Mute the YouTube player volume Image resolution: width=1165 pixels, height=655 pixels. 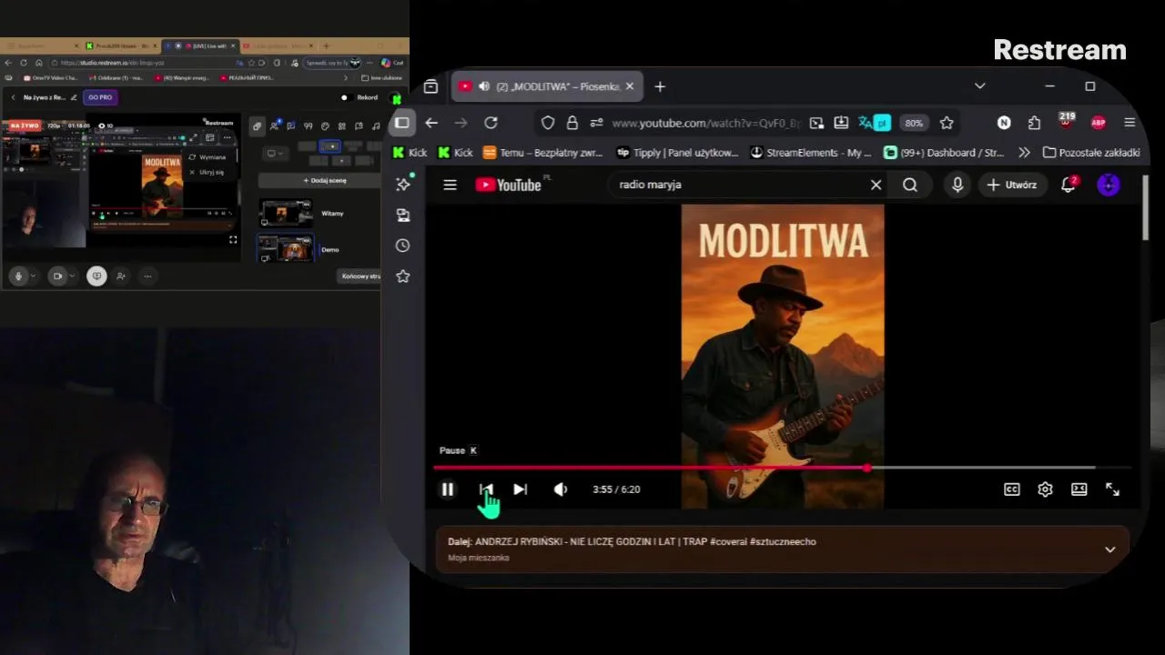[x=561, y=489]
